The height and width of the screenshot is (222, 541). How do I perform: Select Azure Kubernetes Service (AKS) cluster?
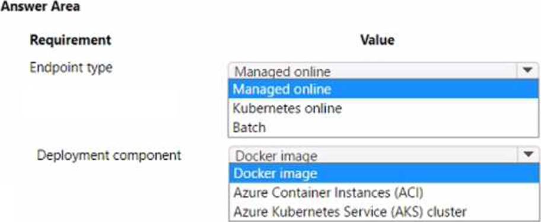pyautogui.click(x=383, y=211)
